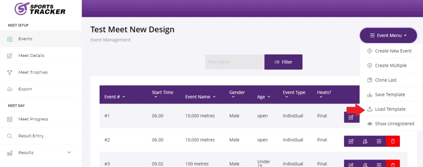This screenshot has width=423, height=167.
Task: Sort by Start Time column header
Action: pyautogui.click(x=162, y=94)
